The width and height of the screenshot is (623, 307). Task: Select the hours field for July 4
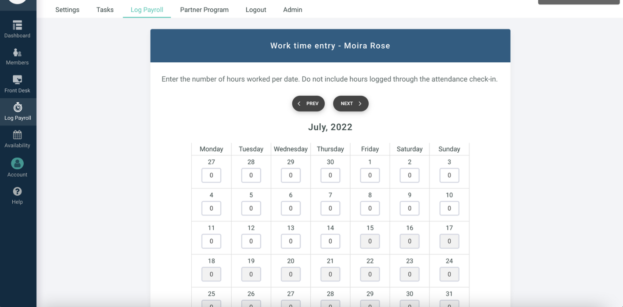pos(211,208)
